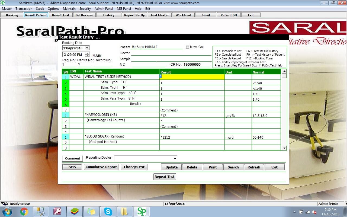Image resolution: width=347 pixels, height=217 pixels.
Task: Click the Doctor input field
Action: pos(171,53)
